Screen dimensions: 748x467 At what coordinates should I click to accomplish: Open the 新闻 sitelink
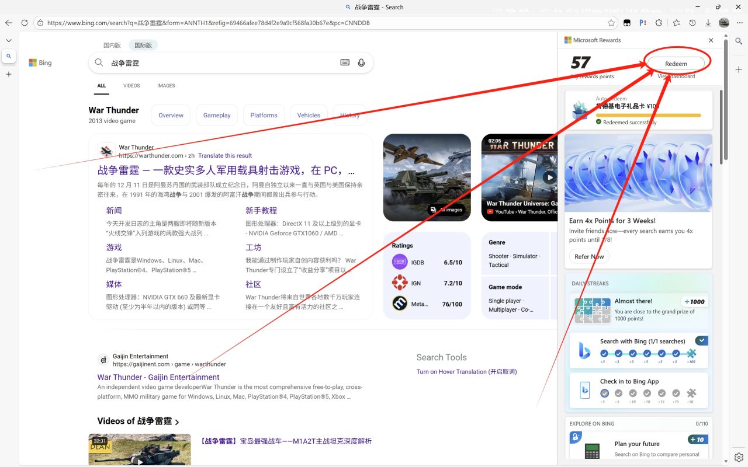[114, 211]
